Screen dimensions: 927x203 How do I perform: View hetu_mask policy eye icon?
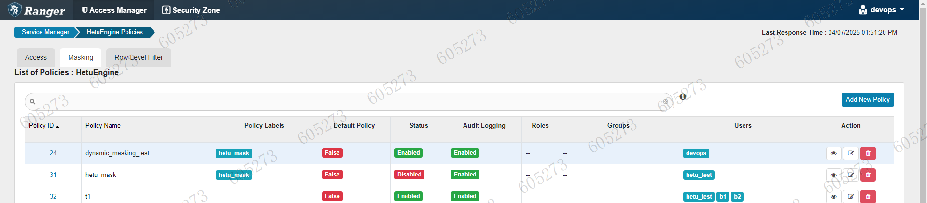[x=834, y=175]
